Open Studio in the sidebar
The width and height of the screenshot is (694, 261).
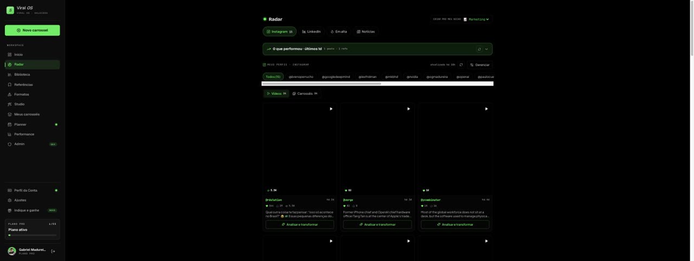pyautogui.click(x=33, y=104)
